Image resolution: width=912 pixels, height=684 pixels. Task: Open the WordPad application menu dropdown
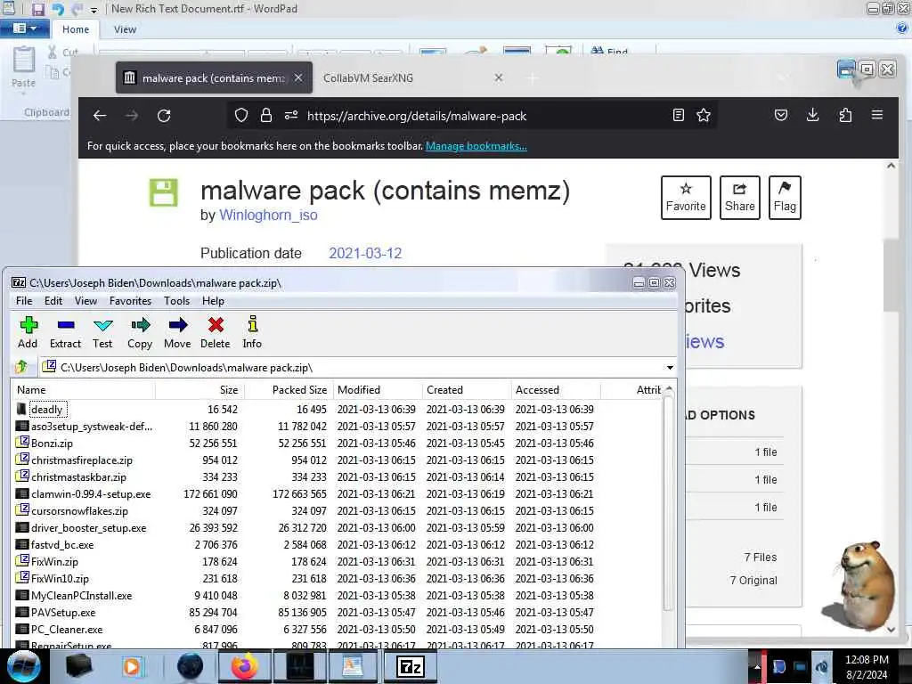click(x=24, y=28)
